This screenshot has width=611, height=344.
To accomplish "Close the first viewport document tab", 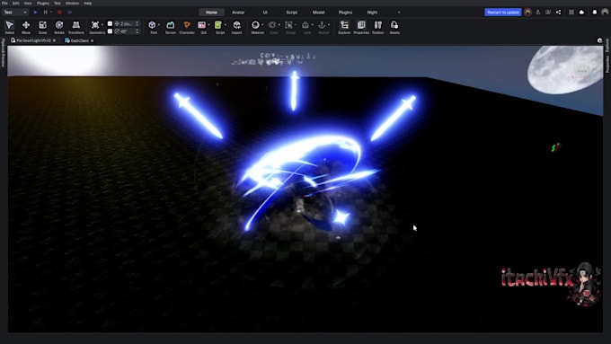I will pyautogui.click(x=55, y=40).
